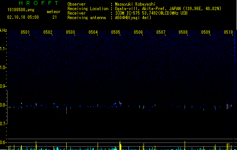The image size is (237, 150).
Task: Click time marker 0507
Action: (x=161, y=32)
